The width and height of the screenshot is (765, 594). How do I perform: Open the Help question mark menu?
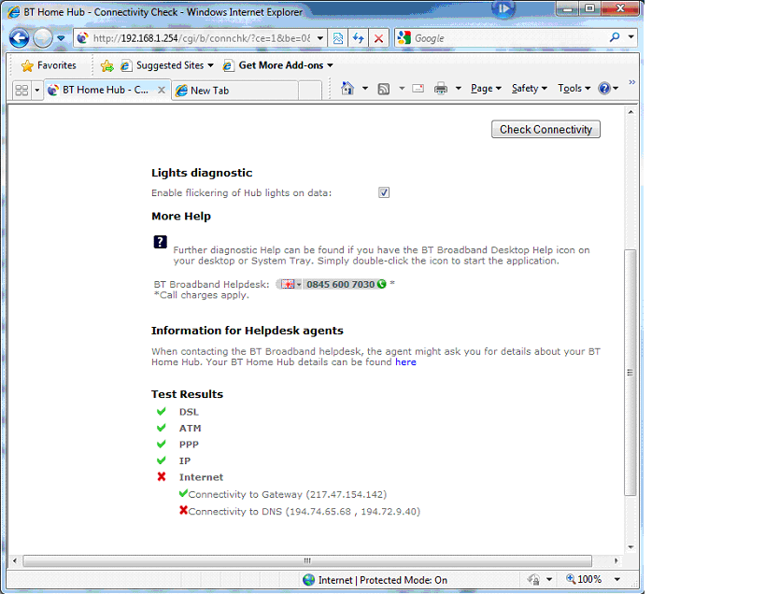pyautogui.click(x=608, y=89)
